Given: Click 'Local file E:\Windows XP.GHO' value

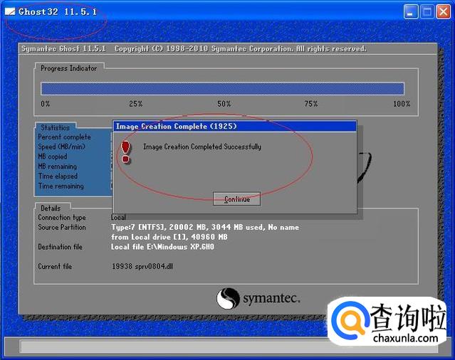Looking at the screenshot, I should click(x=162, y=247).
